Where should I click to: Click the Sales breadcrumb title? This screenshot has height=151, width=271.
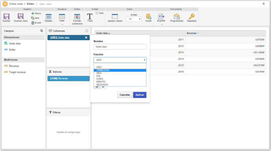coord(31,4)
